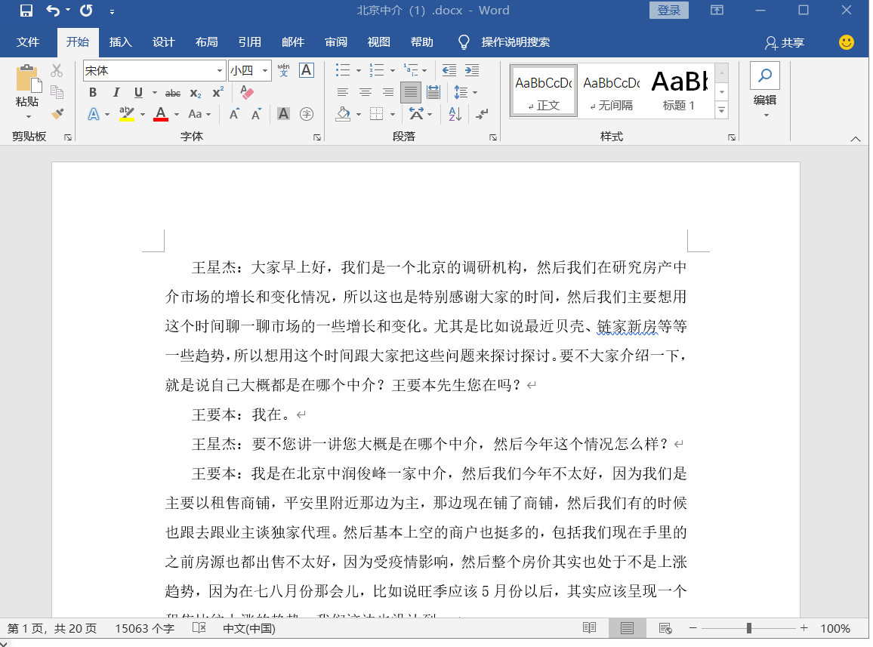This screenshot has width=873, height=647.
Task: Expand the Styles gallery more arrow
Action: click(721, 110)
